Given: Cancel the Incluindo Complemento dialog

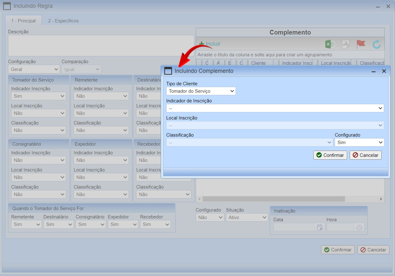Looking at the screenshot, I should (365, 155).
